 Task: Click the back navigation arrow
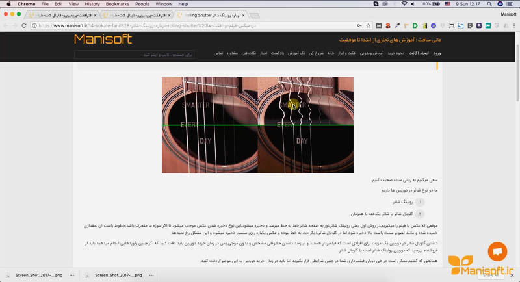pos(6,25)
